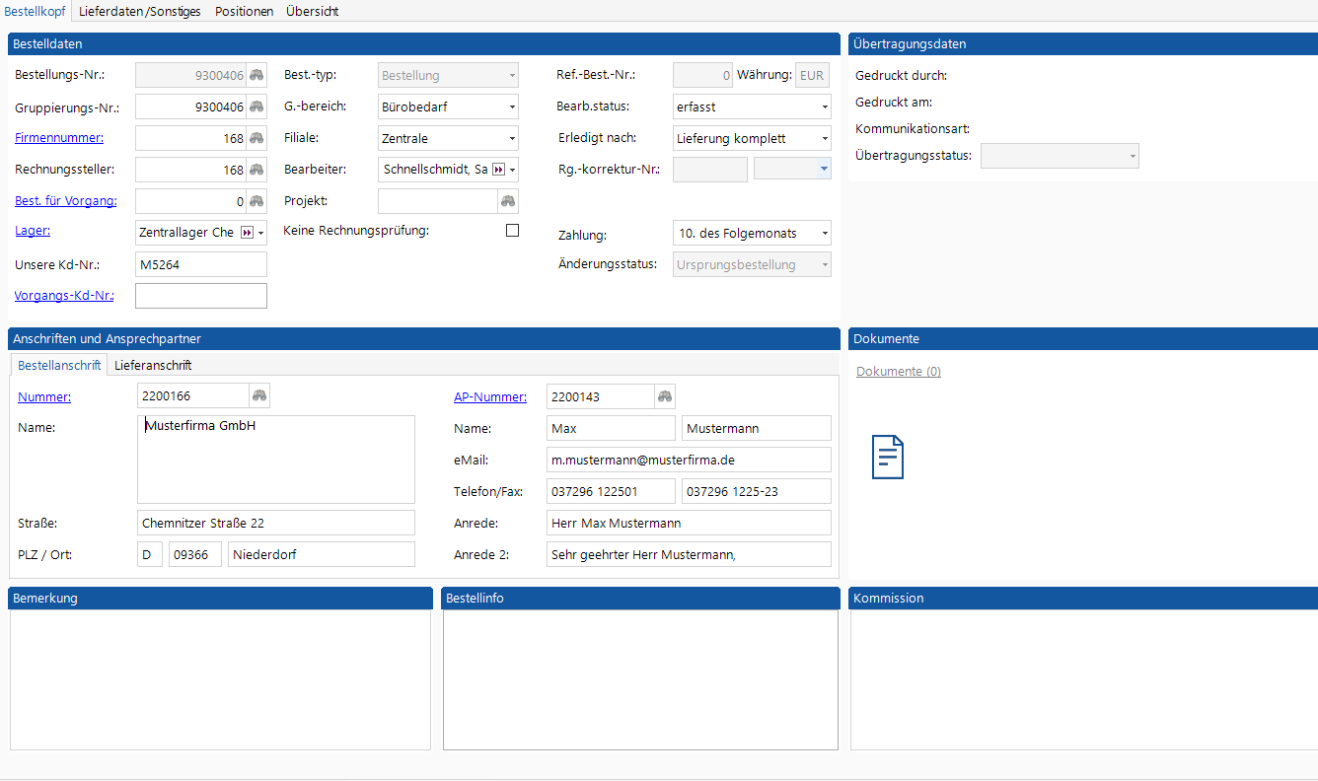Click the eMail input field

tap(688, 461)
